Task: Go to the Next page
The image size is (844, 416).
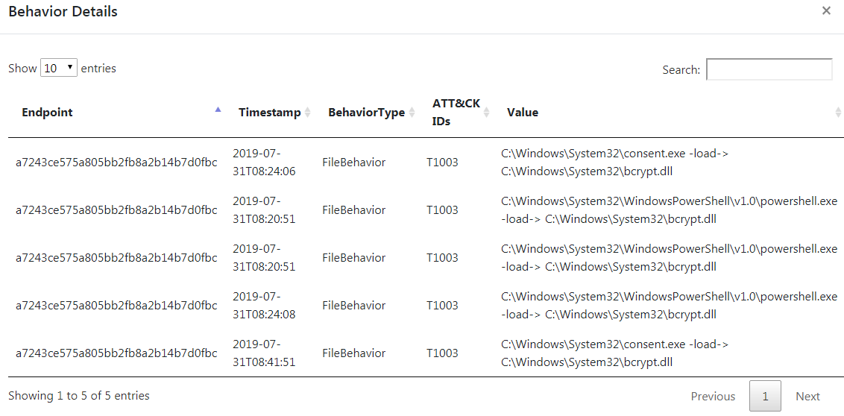Action: click(x=807, y=397)
